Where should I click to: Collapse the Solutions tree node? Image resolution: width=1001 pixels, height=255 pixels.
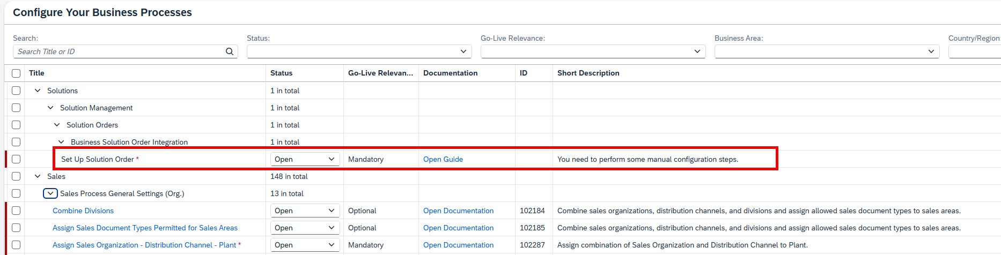pyautogui.click(x=38, y=91)
